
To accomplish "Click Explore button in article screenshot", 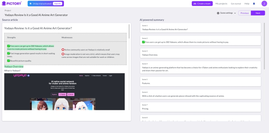I will [54, 94].
